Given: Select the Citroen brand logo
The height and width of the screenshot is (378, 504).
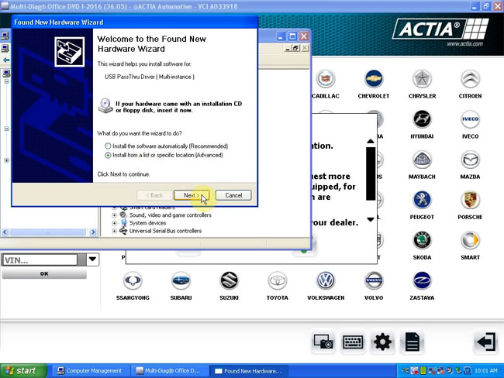Looking at the screenshot, I should tap(470, 79).
